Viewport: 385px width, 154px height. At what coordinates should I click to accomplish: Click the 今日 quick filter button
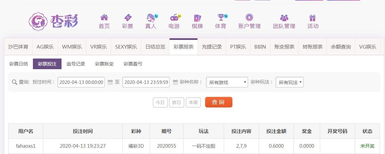click(160, 102)
